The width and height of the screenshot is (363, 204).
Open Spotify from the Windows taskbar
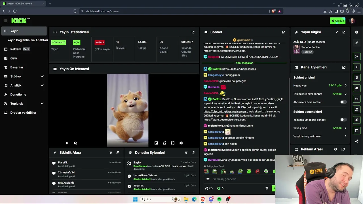pyautogui.click(x=219, y=199)
